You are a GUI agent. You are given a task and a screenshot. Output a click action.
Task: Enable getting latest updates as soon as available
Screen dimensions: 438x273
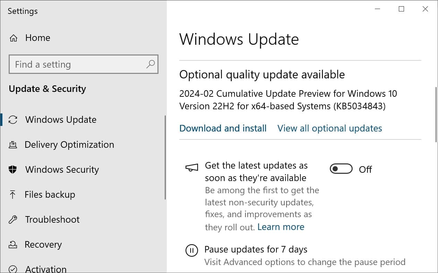[x=341, y=169]
